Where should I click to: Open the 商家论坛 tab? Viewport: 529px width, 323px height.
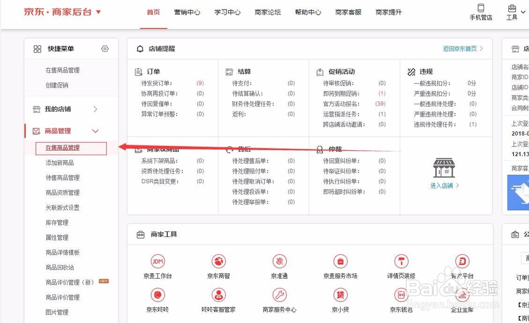268,12
